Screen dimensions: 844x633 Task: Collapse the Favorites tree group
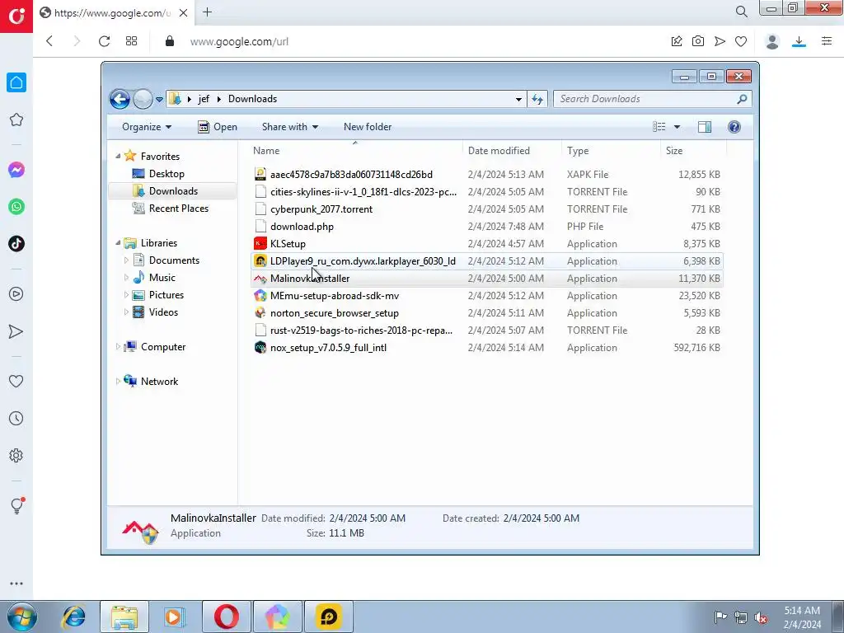[118, 156]
